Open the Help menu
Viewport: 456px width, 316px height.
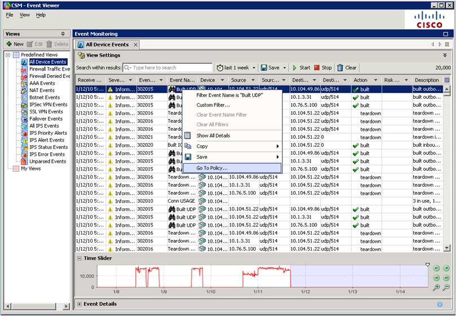point(41,15)
